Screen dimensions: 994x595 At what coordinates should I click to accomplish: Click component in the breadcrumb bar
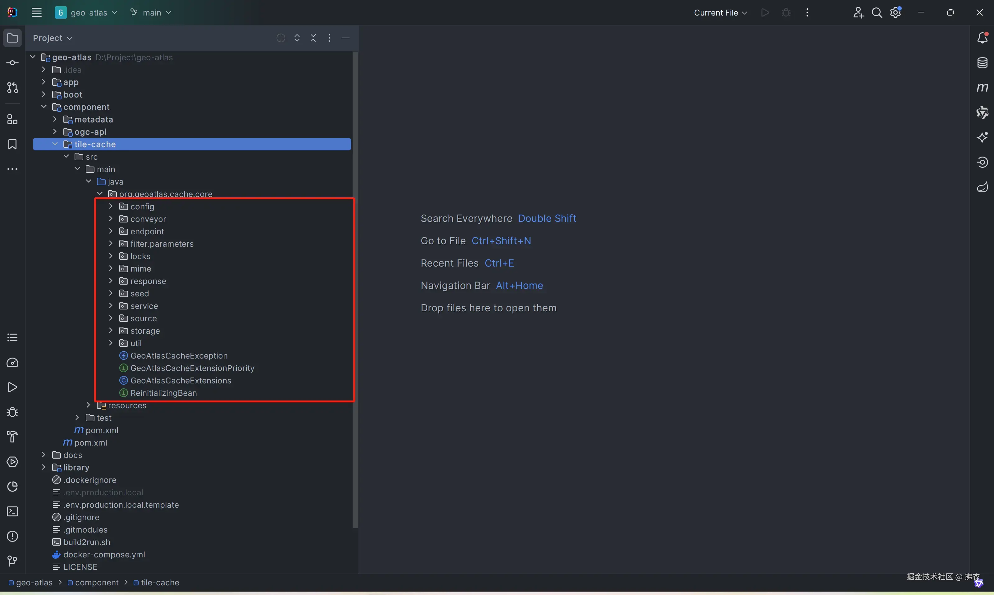pyautogui.click(x=97, y=583)
